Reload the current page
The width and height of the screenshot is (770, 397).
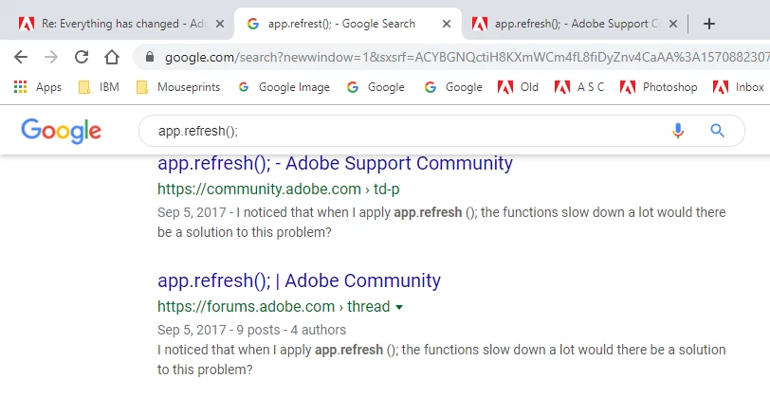82,58
